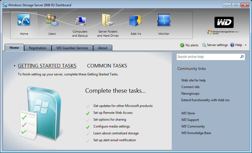
Task: Open the About tab
Action: [x=102, y=48]
